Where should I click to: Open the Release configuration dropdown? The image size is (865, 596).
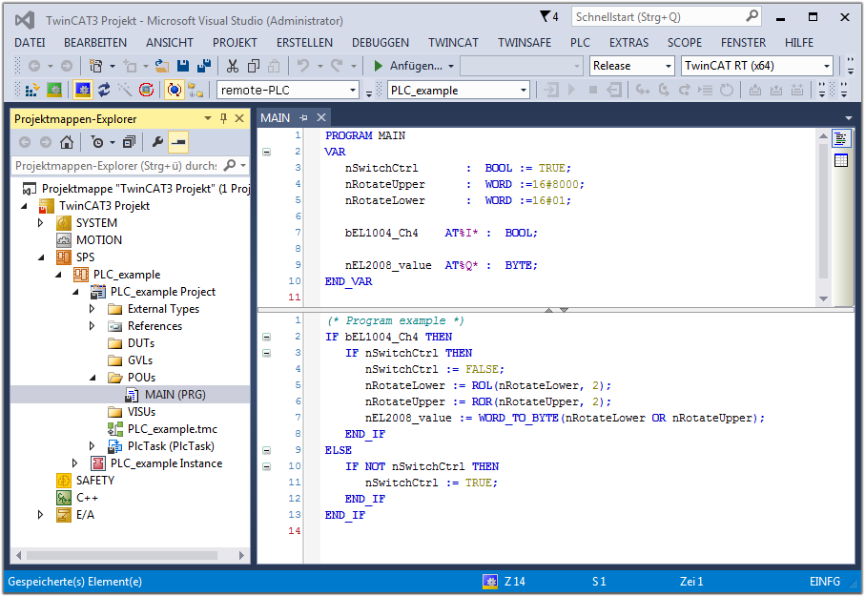(667, 66)
